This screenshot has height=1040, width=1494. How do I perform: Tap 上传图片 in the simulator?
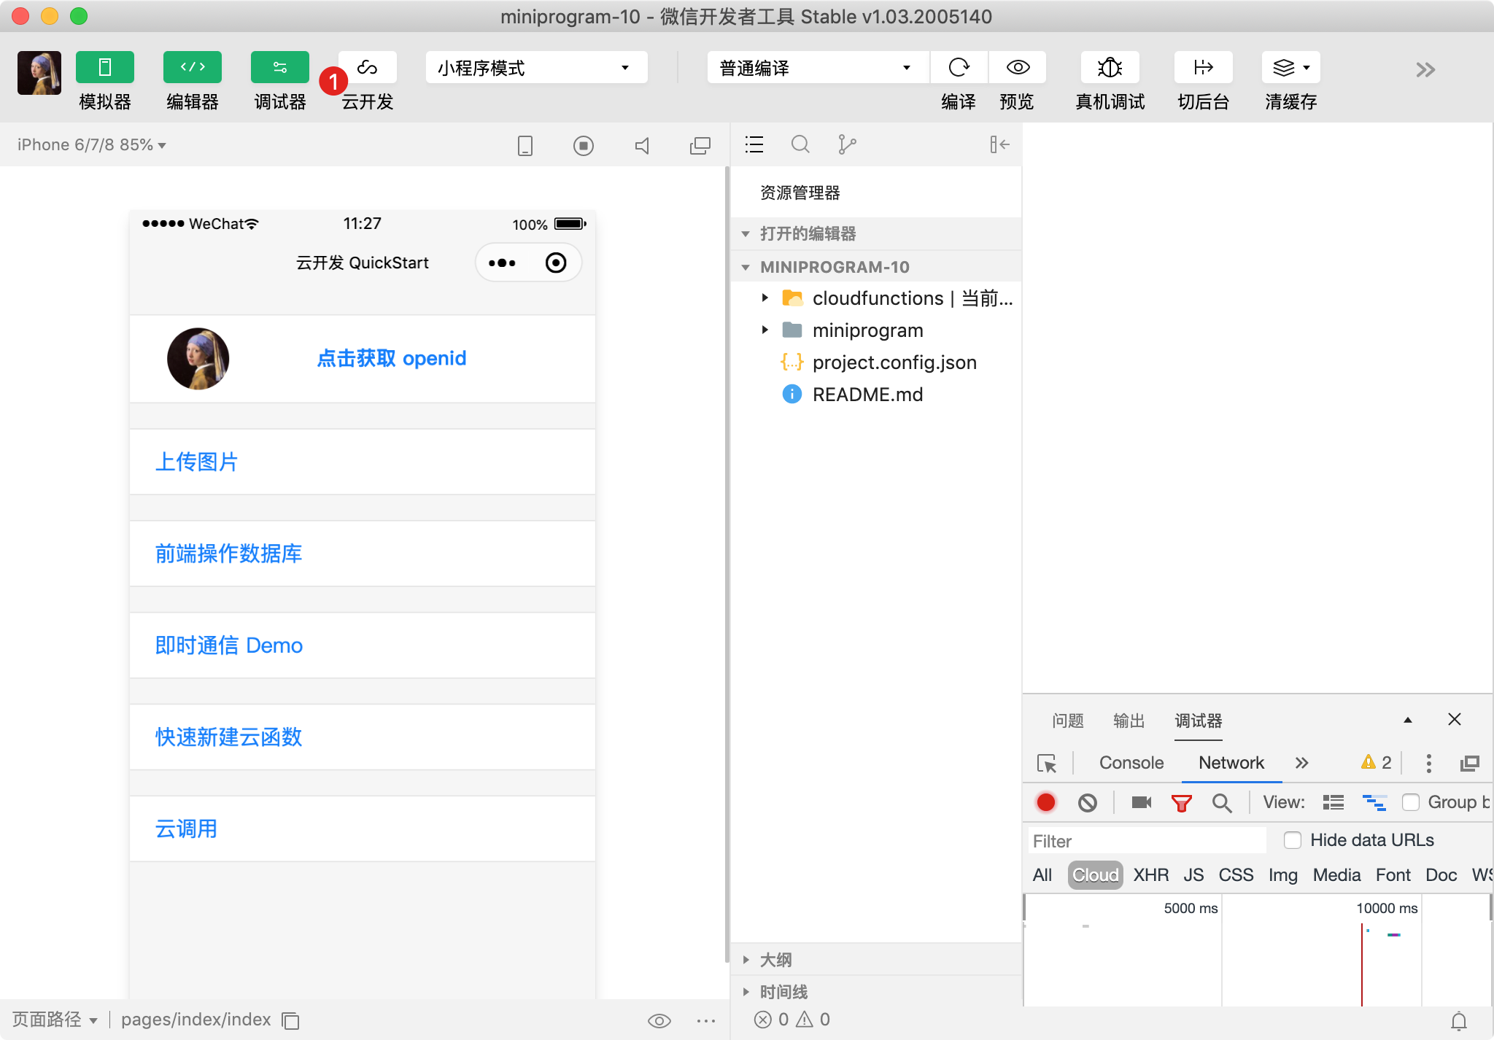click(x=197, y=462)
